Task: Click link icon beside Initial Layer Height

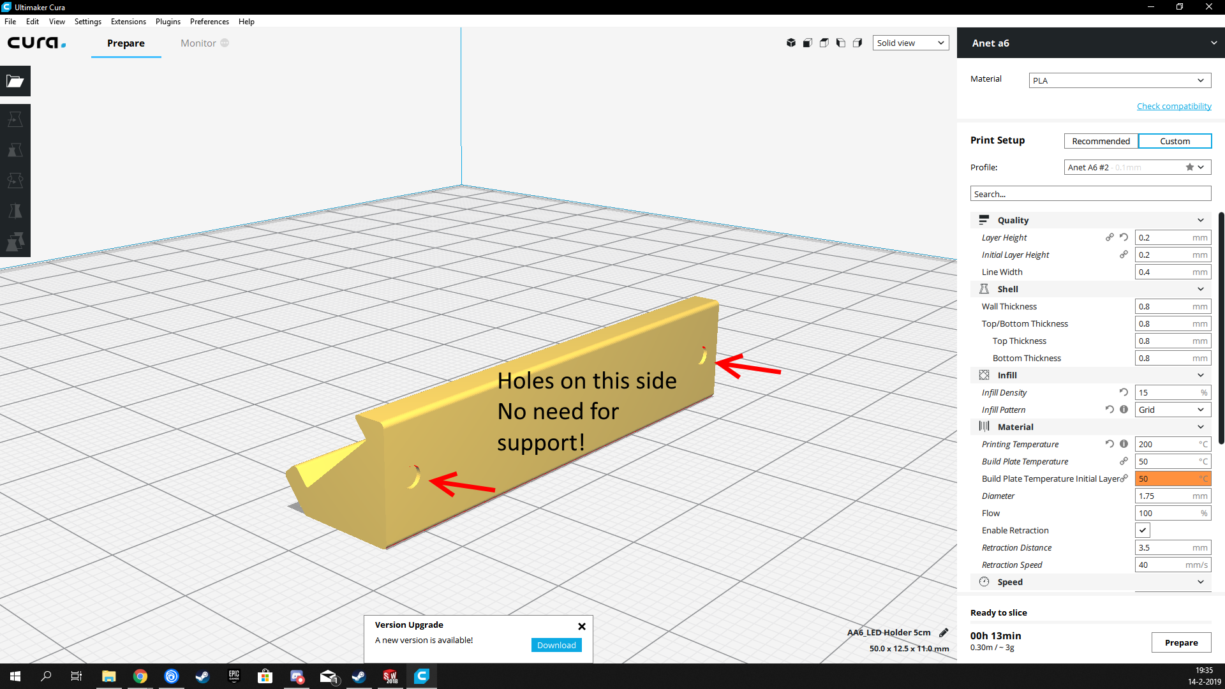Action: tap(1124, 255)
